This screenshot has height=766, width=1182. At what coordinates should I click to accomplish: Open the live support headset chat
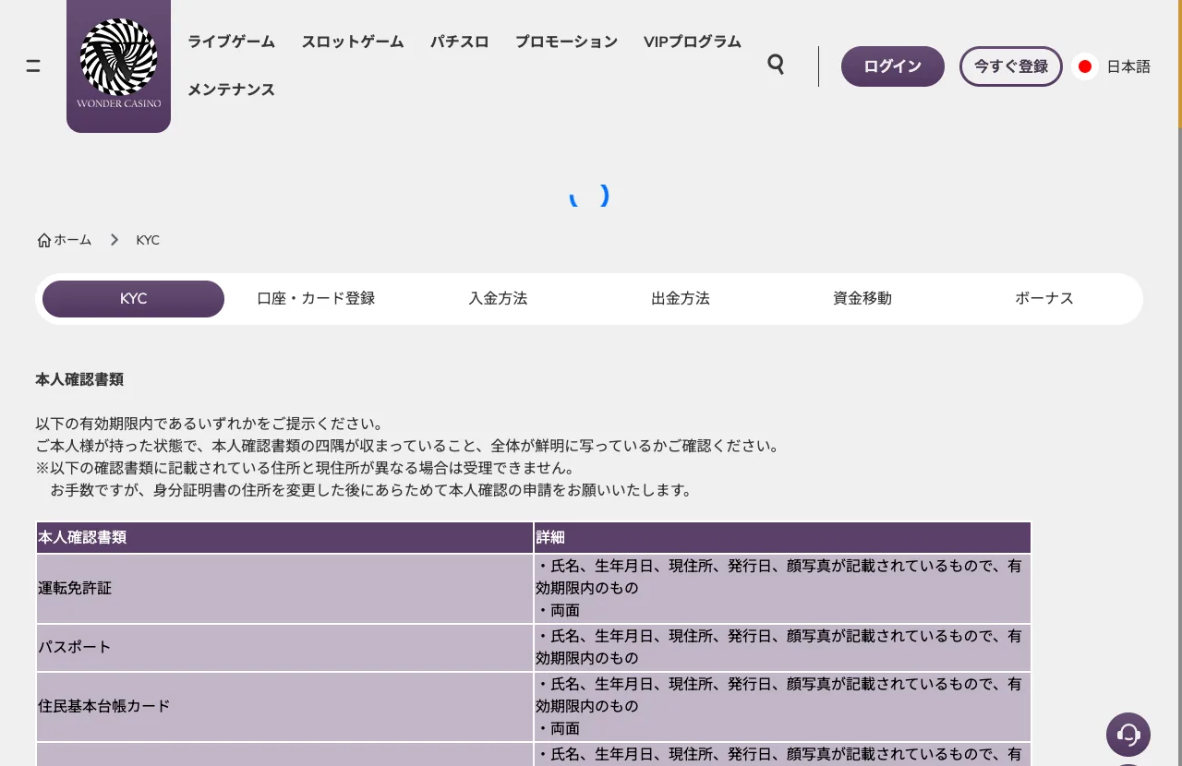tap(1128, 735)
